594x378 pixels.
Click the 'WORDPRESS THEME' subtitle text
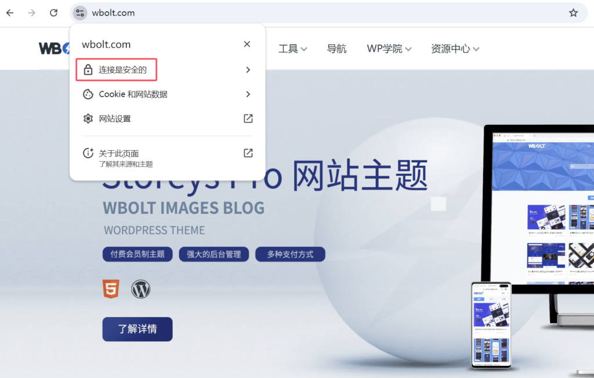154,230
